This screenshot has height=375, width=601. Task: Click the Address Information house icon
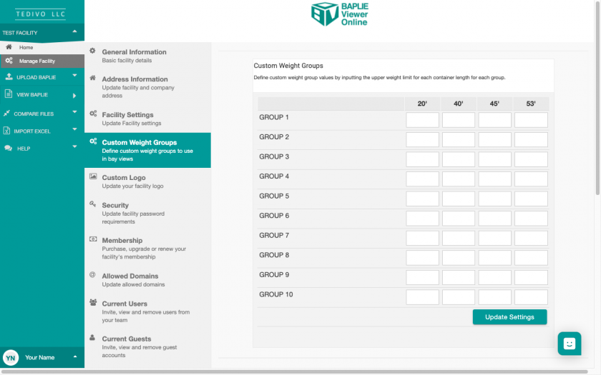coord(92,78)
